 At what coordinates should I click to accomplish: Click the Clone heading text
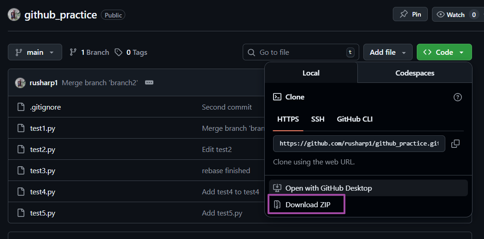point(295,97)
